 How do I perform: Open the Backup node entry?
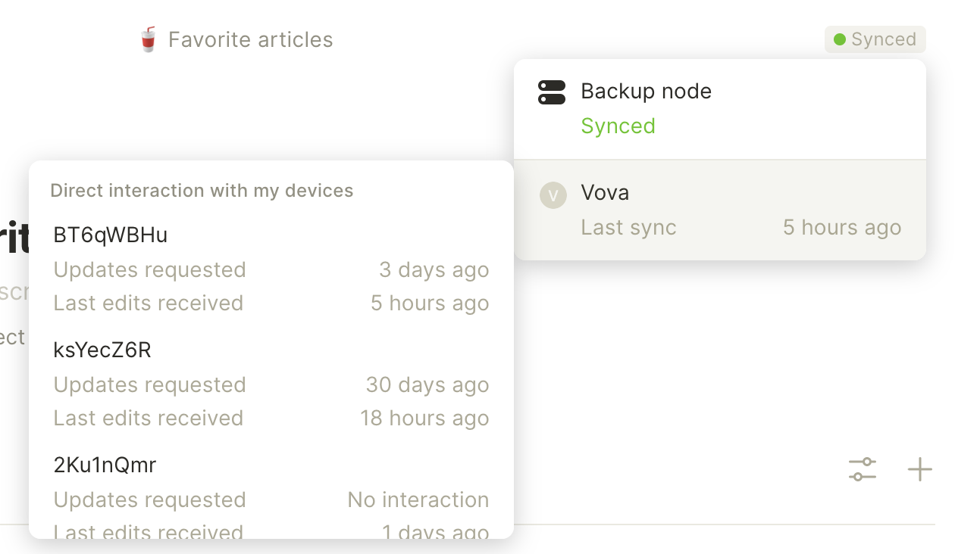(x=720, y=109)
